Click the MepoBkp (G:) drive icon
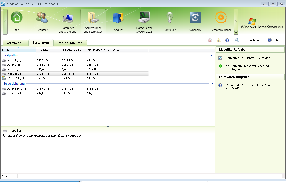 coord(4,74)
